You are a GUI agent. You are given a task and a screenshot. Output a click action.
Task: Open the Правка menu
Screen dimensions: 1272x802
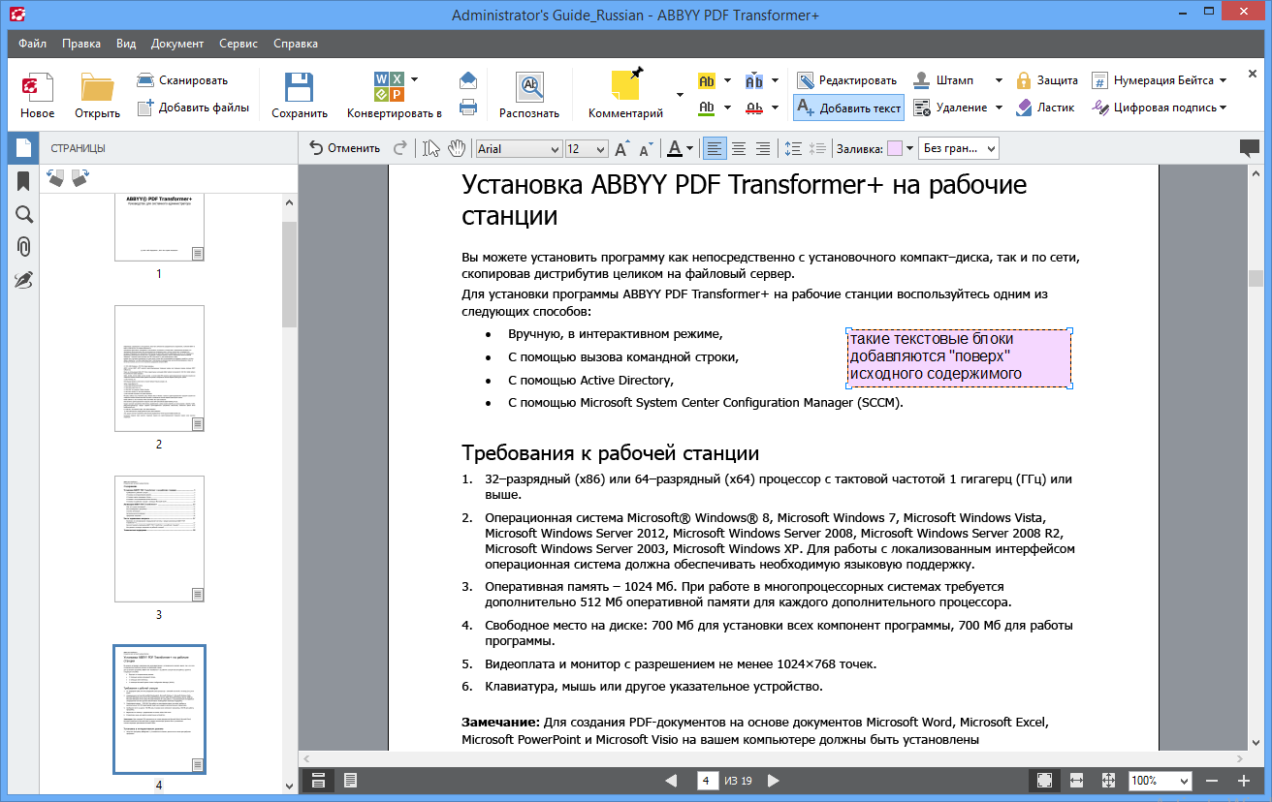click(x=81, y=44)
